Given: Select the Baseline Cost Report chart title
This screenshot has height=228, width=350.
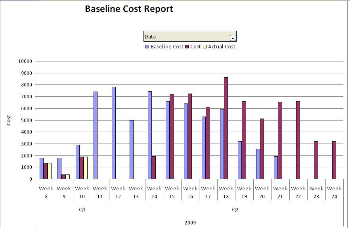Looking at the screenshot, I should [129, 9].
